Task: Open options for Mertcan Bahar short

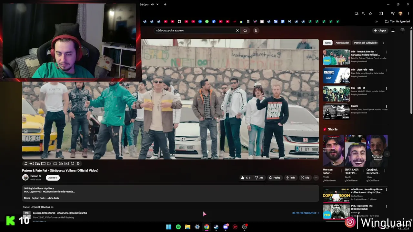Action: 341,171
